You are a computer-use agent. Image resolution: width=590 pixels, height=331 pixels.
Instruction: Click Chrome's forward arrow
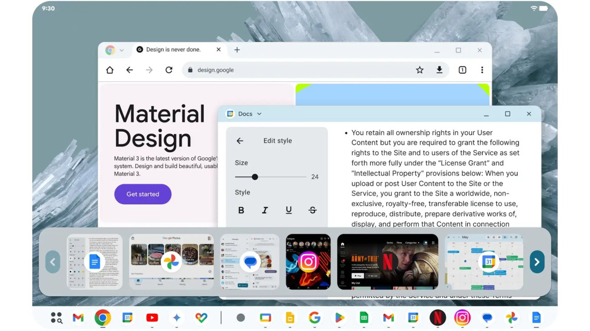click(149, 70)
